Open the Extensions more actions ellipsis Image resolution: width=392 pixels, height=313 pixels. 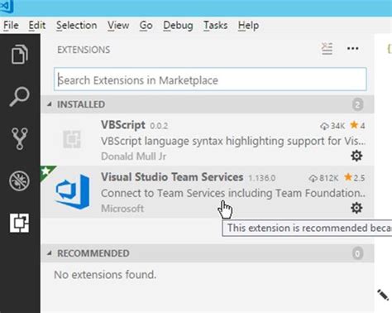[x=352, y=49]
